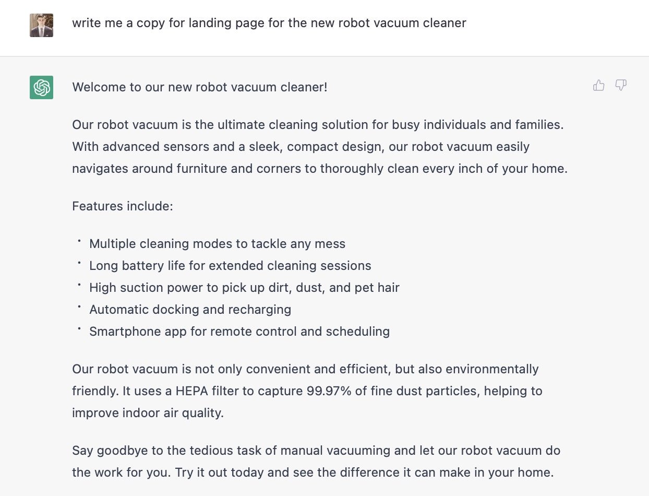The width and height of the screenshot is (649, 496).
Task: Click the "Long battery life" bullet item
Action: point(230,266)
